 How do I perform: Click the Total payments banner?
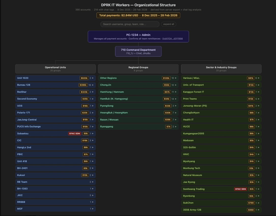pyautogui.click(x=138, y=15)
